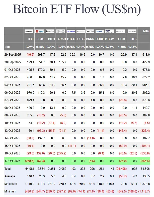
Task: Click the Bitcoin ETF Flow title
Action: [x=77, y=10]
